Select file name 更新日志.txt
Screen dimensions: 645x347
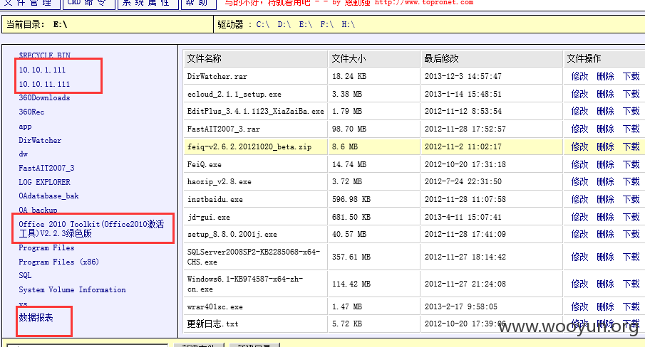pos(212,324)
